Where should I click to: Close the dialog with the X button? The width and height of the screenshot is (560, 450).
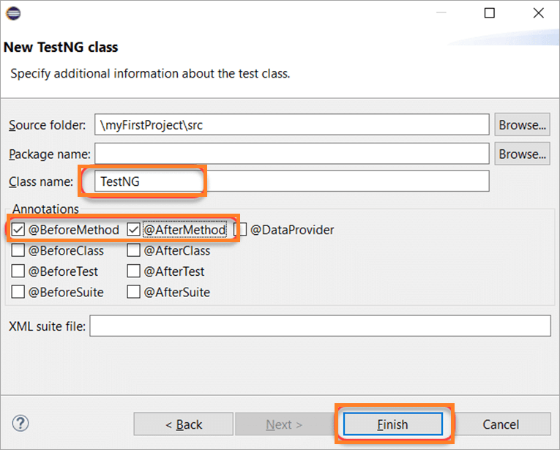pos(538,13)
